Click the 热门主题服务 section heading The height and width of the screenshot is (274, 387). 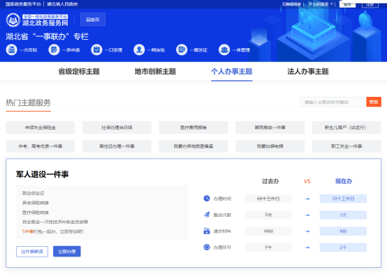pyautogui.click(x=29, y=102)
